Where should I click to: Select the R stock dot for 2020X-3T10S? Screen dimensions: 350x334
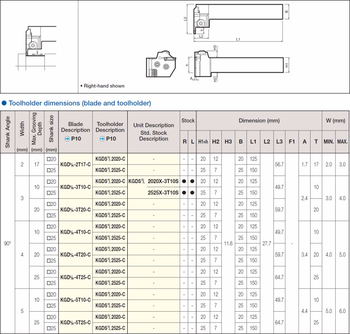(184, 181)
